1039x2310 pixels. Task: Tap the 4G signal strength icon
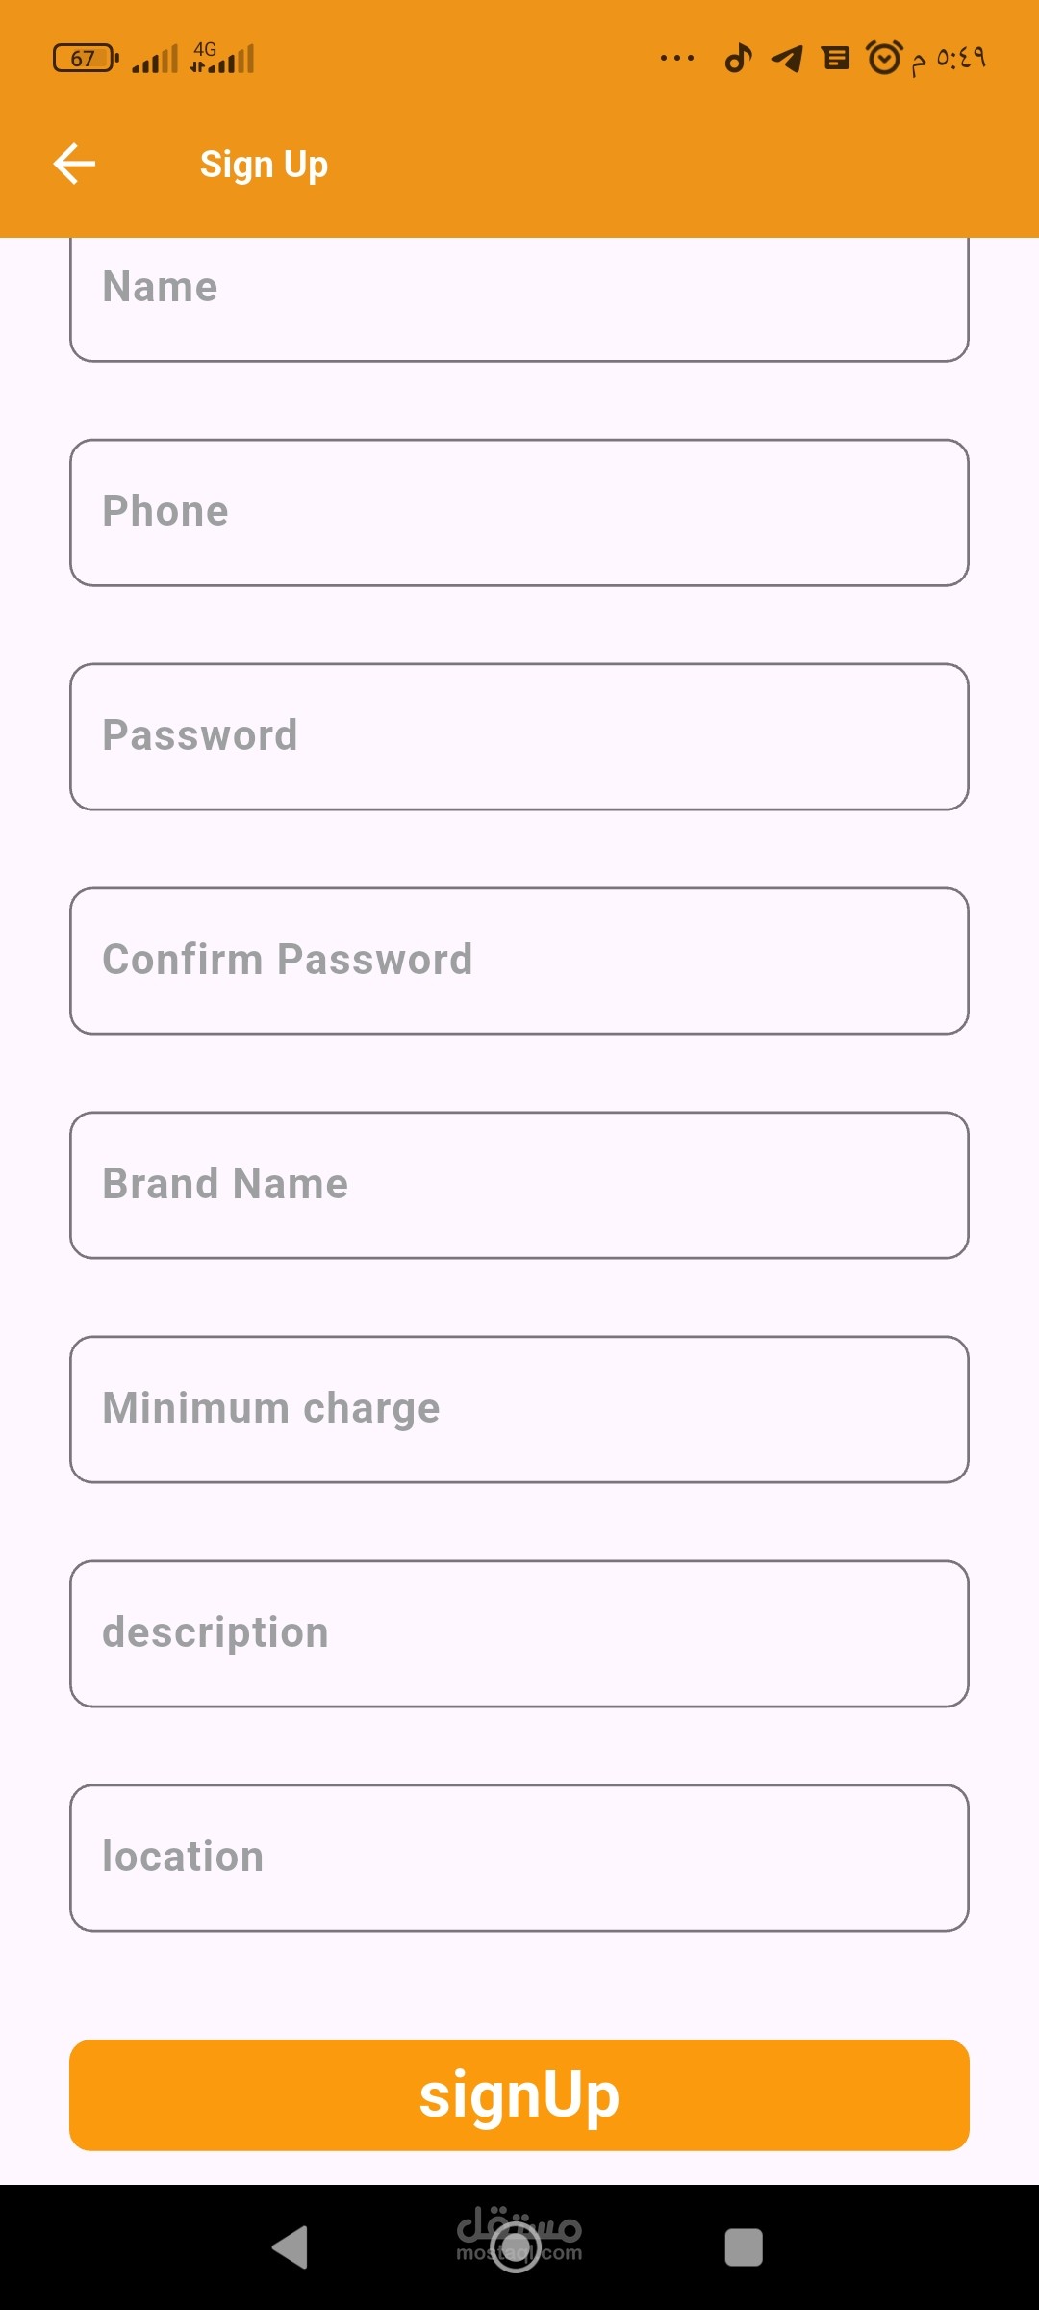223,59
